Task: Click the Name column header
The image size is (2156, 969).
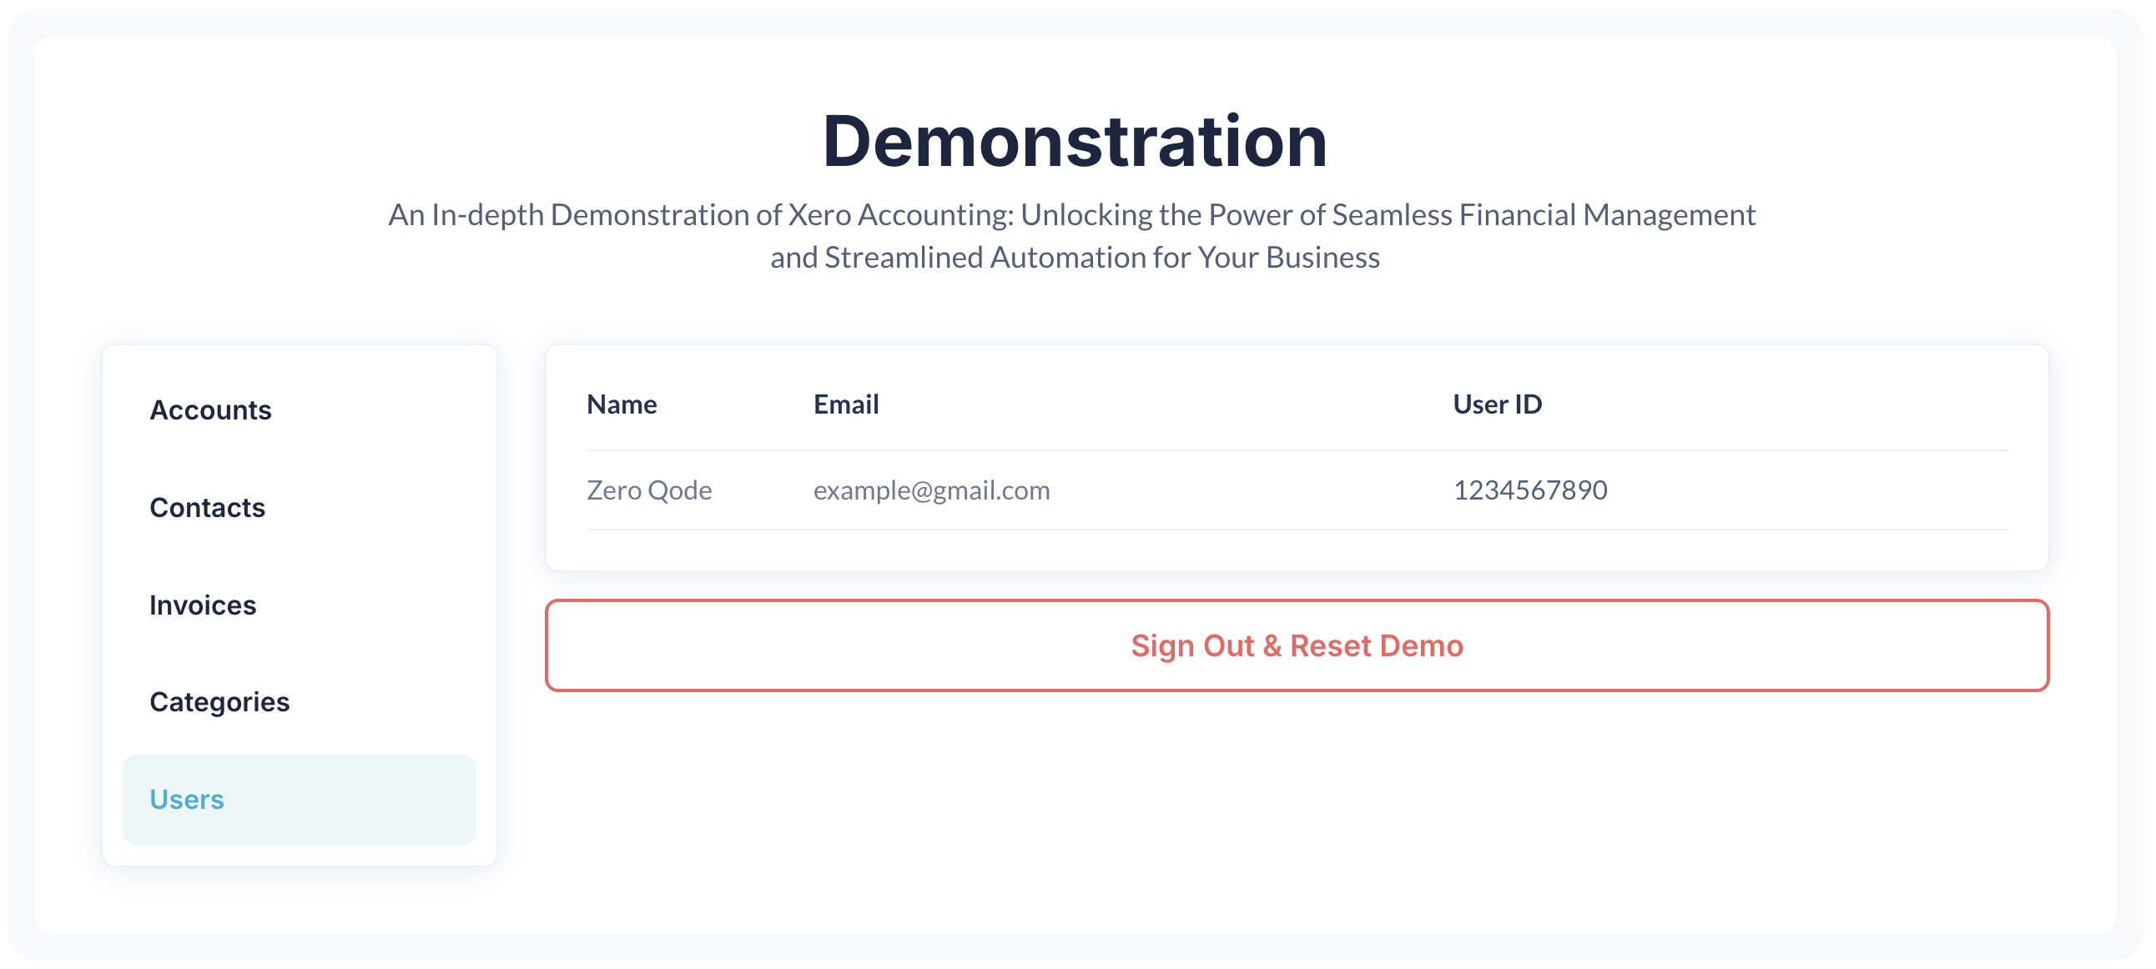Action: point(622,404)
